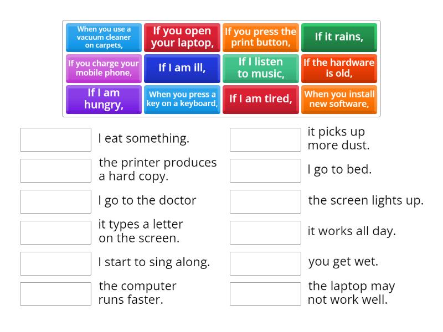Click blank box next to 'I go to the doctor'

[x=55, y=201]
